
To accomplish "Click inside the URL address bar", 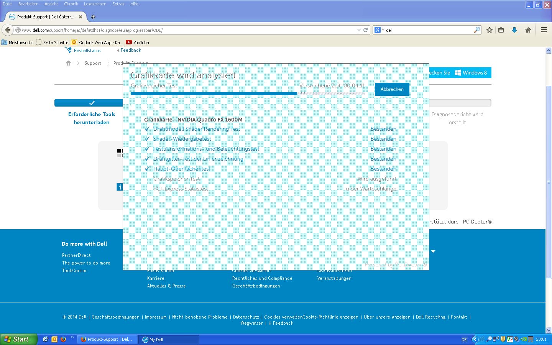I will pyautogui.click(x=188, y=30).
